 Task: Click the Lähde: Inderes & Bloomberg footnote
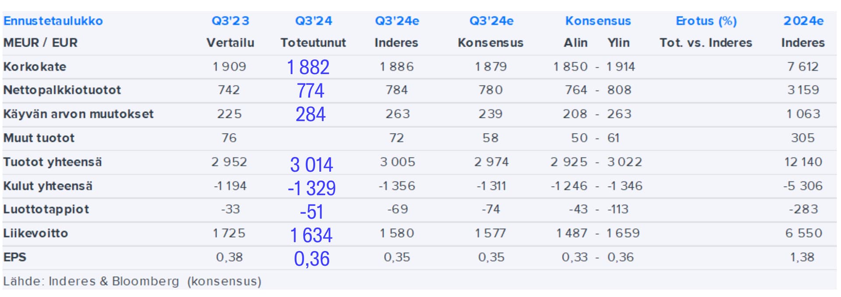click(132, 281)
